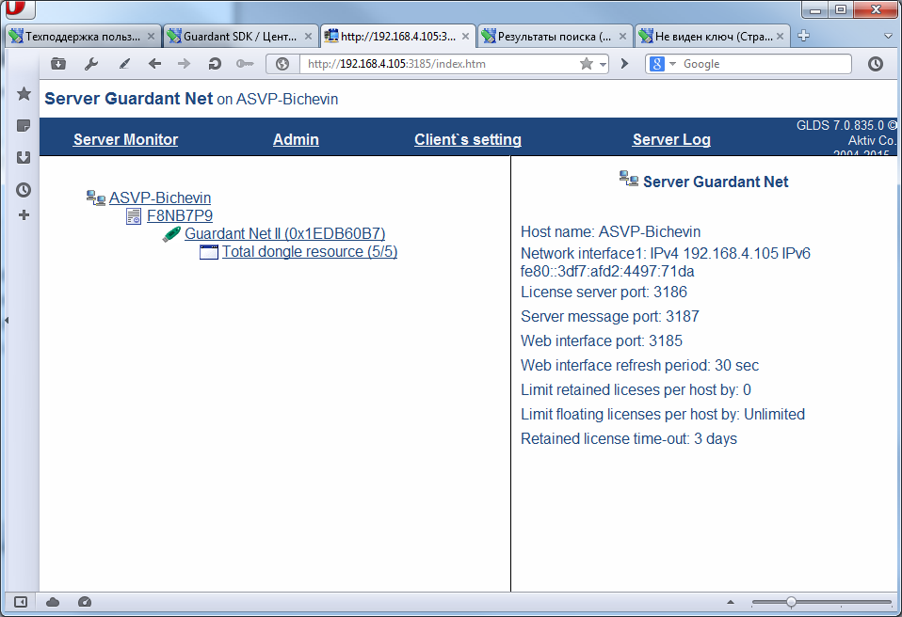Open the address bar dropdown arrow
Viewport: 902px width, 617px height.
coord(603,64)
